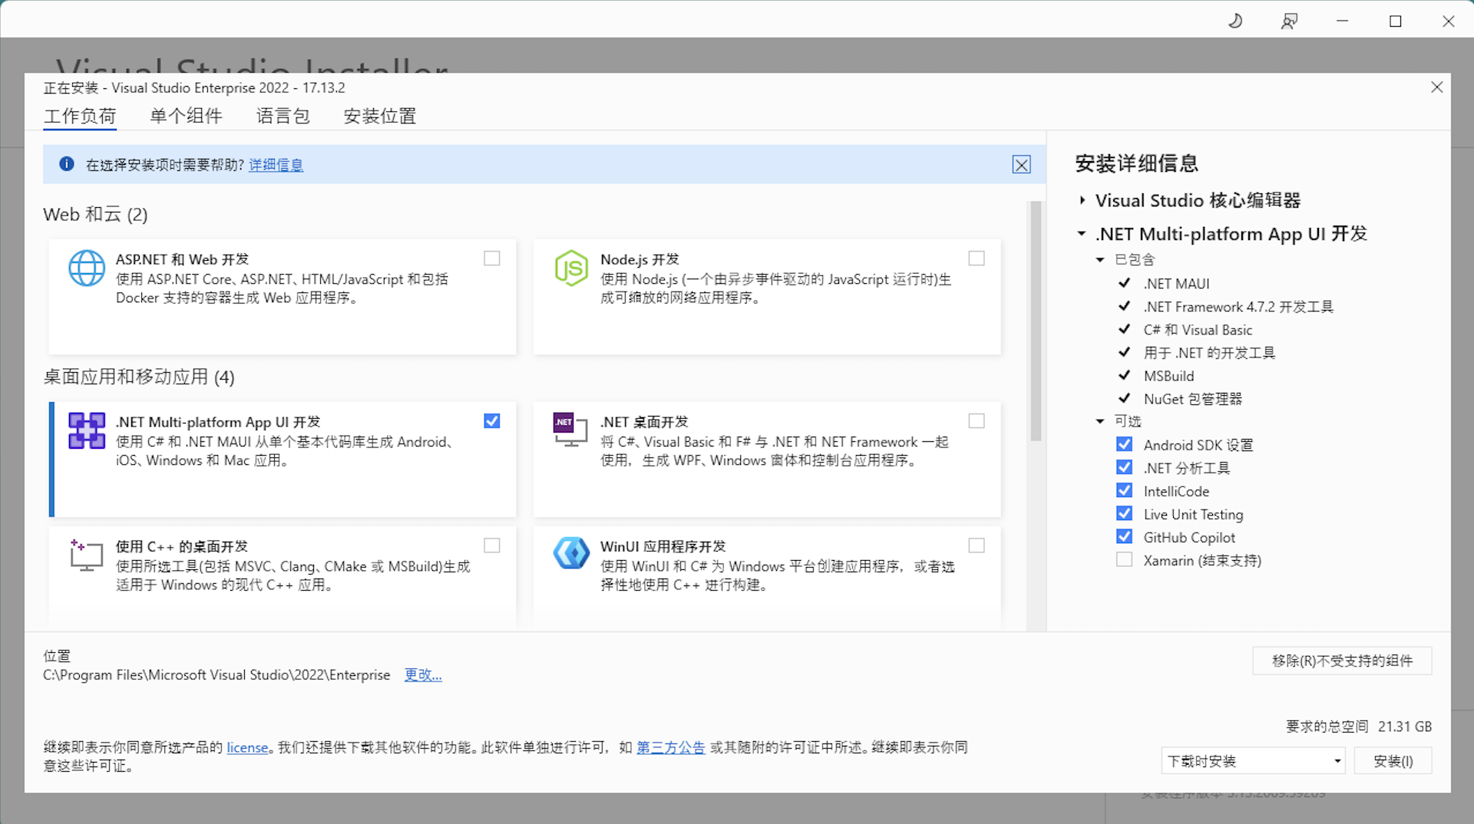This screenshot has height=824, width=1474.
Task: Open the 下载时安装 install mode dropdown
Action: (1253, 761)
